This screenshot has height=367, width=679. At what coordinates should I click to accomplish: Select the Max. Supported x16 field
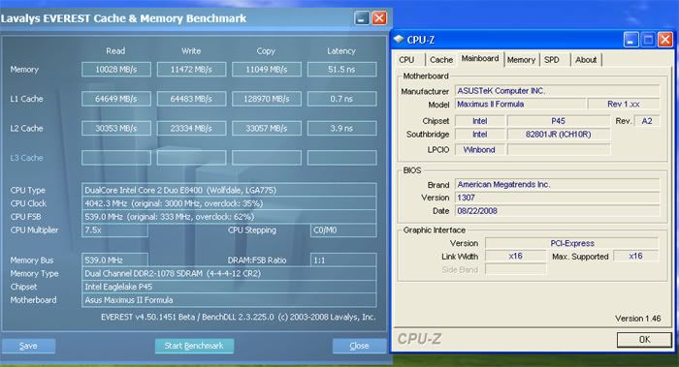coord(635,256)
